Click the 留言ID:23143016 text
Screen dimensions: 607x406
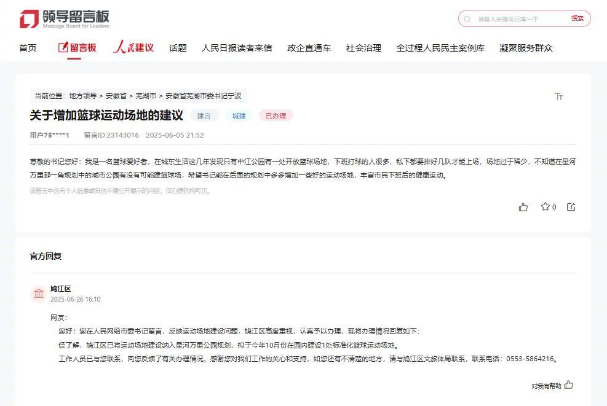(x=111, y=135)
